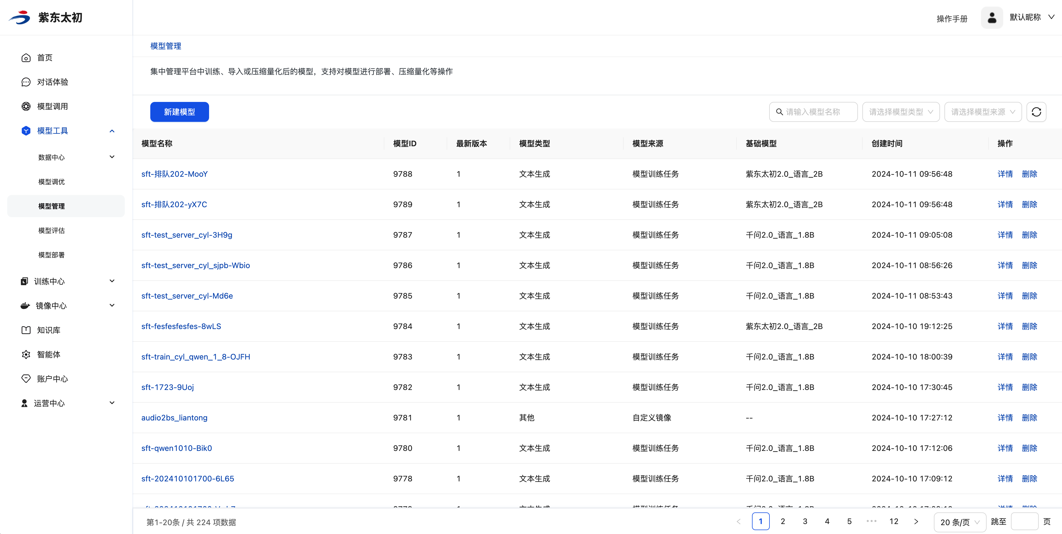Open the 首页 home icon
Image resolution: width=1062 pixels, height=534 pixels.
click(26, 58)
